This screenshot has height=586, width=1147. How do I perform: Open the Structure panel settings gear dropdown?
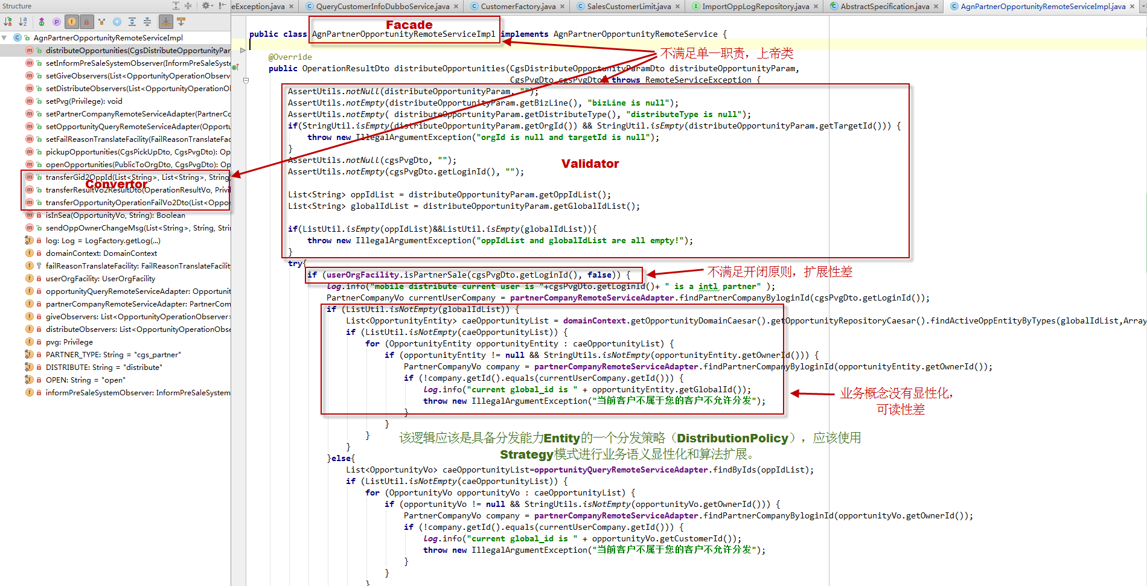(207, 6)
